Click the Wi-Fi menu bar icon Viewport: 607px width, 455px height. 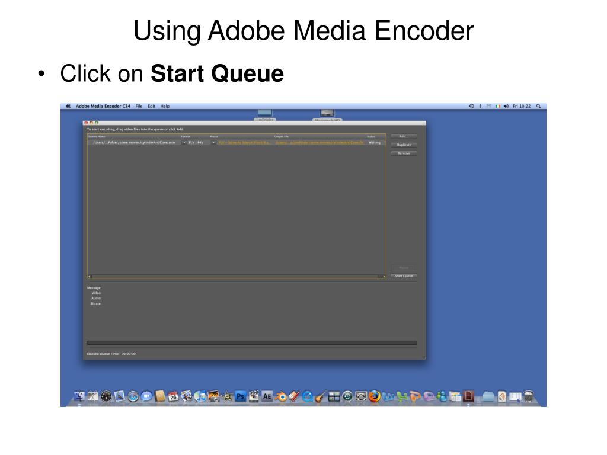coord(488,106)
